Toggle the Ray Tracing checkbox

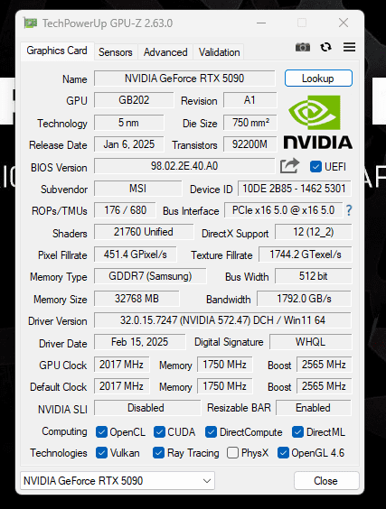[x=158, y=453]
